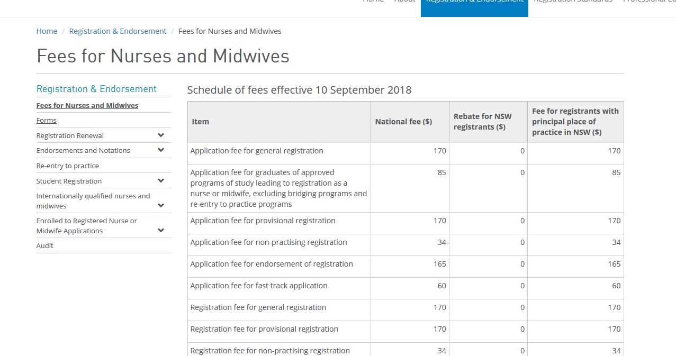Viewport: 676px width, 356px height.
Task: Open Registration & Endorsement breadcrumb link
Action: click(118, 31)
